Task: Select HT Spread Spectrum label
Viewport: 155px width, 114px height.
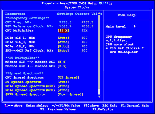Action: click(23, 82)
